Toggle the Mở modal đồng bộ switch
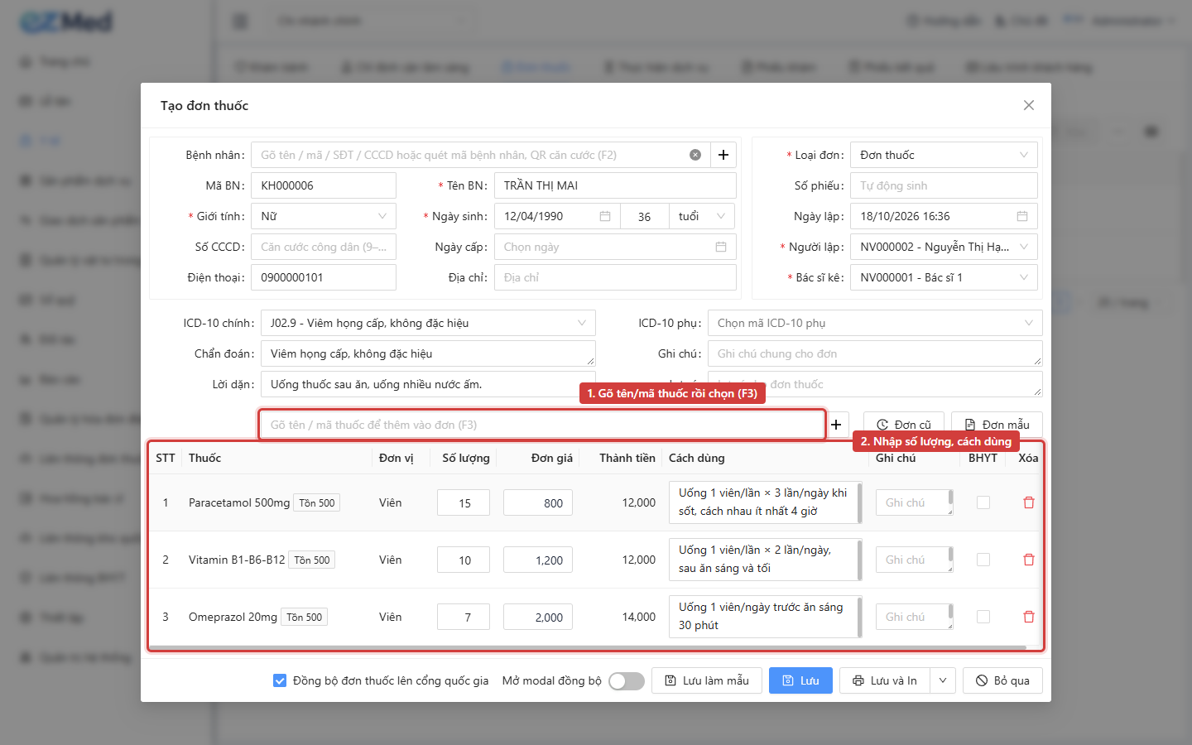1192x745 pixels. (627, 680)
